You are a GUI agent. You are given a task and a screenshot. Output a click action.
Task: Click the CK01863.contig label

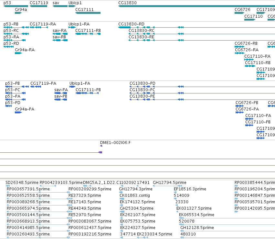[135, 196]
